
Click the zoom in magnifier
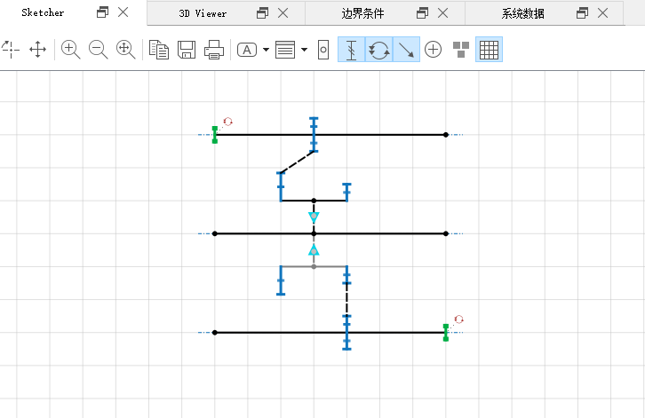70,50
